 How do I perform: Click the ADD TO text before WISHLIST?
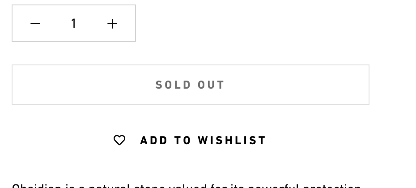(166, 140)
